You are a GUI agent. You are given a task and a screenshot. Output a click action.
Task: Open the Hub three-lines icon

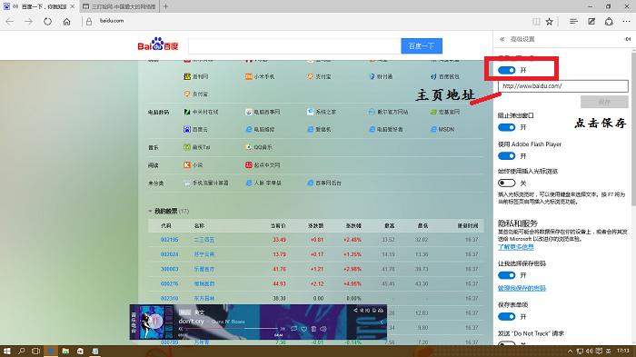pos(573,22)
